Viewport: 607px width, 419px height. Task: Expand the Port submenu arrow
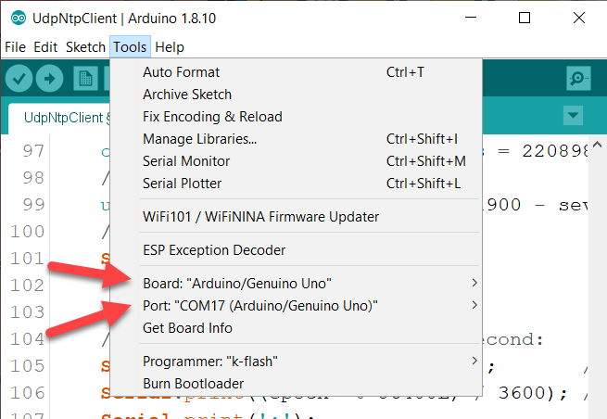click(x=474, y=305)
